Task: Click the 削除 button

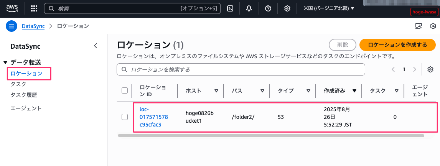Action: [x=343, y=45]
